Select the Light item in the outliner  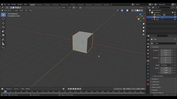click(157, 20)
